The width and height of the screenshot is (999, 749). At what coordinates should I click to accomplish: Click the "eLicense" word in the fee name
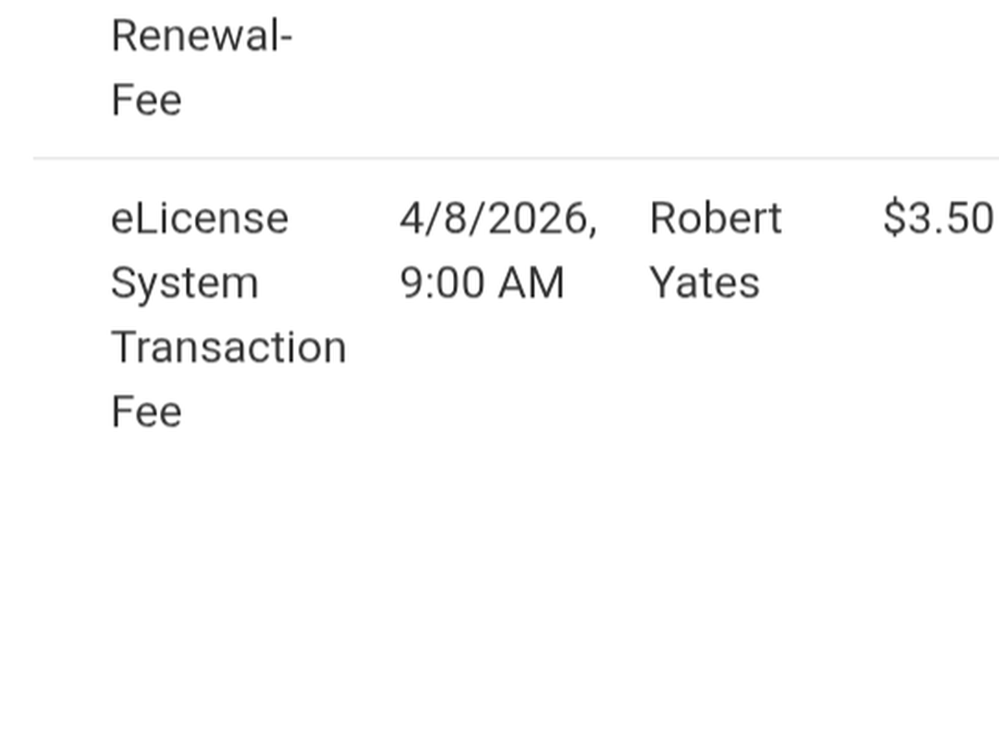pos(200,219)
